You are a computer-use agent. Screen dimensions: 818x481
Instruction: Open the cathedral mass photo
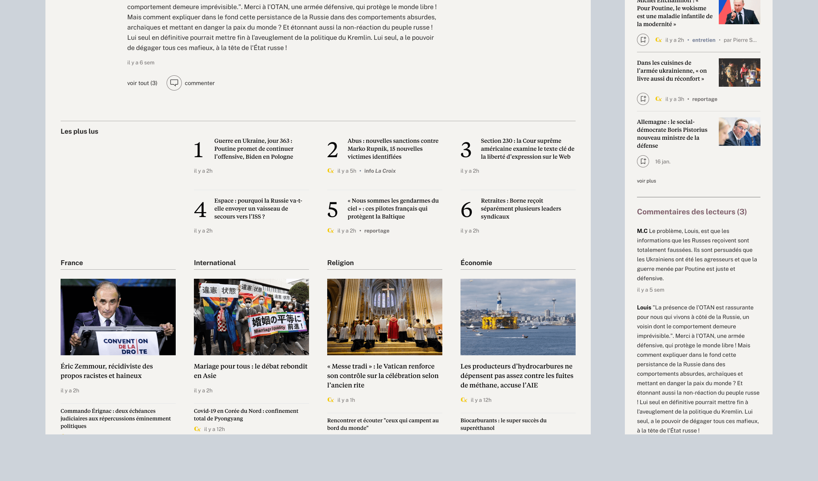point(385,317)
